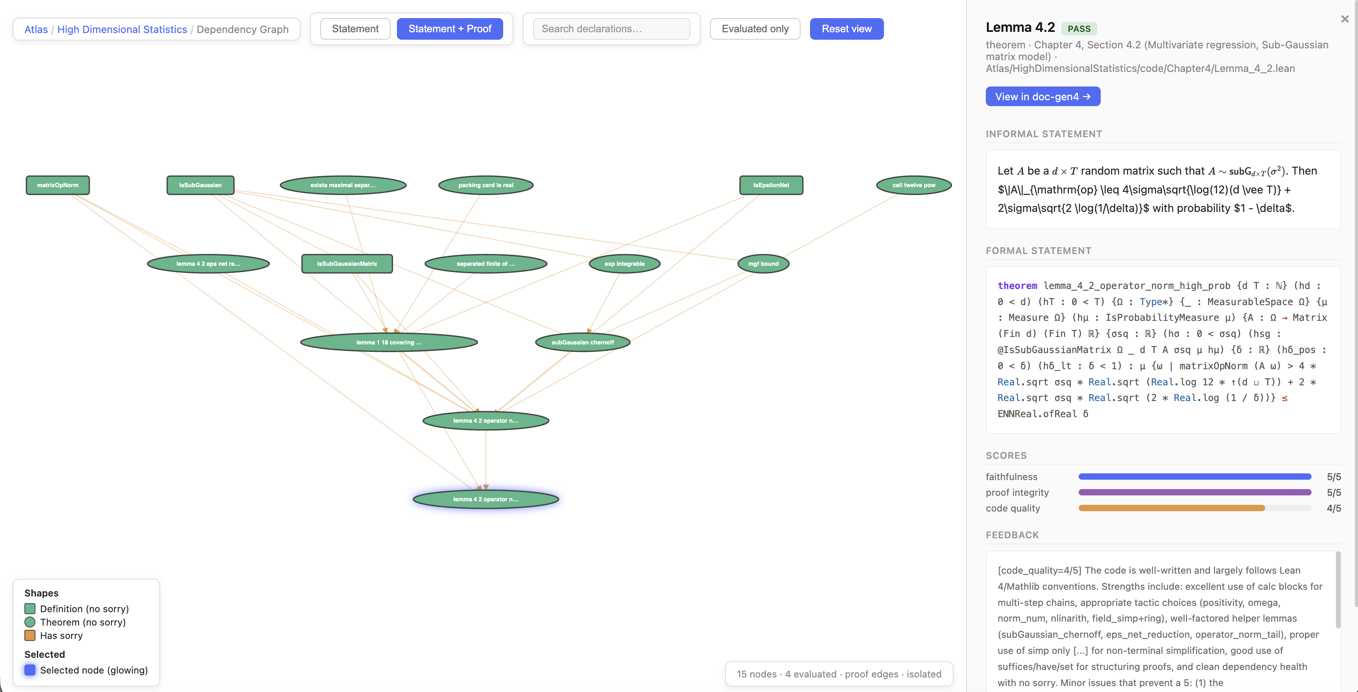Click the 15 nodes status summary
Viewport: 1358px width, 692px height.
point(839,674)
